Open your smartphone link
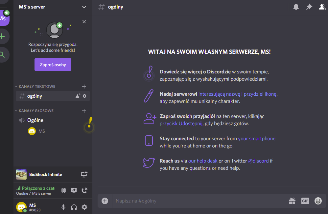Image resolution: width=328 pixels, height=214 pixels. [257, 139]
